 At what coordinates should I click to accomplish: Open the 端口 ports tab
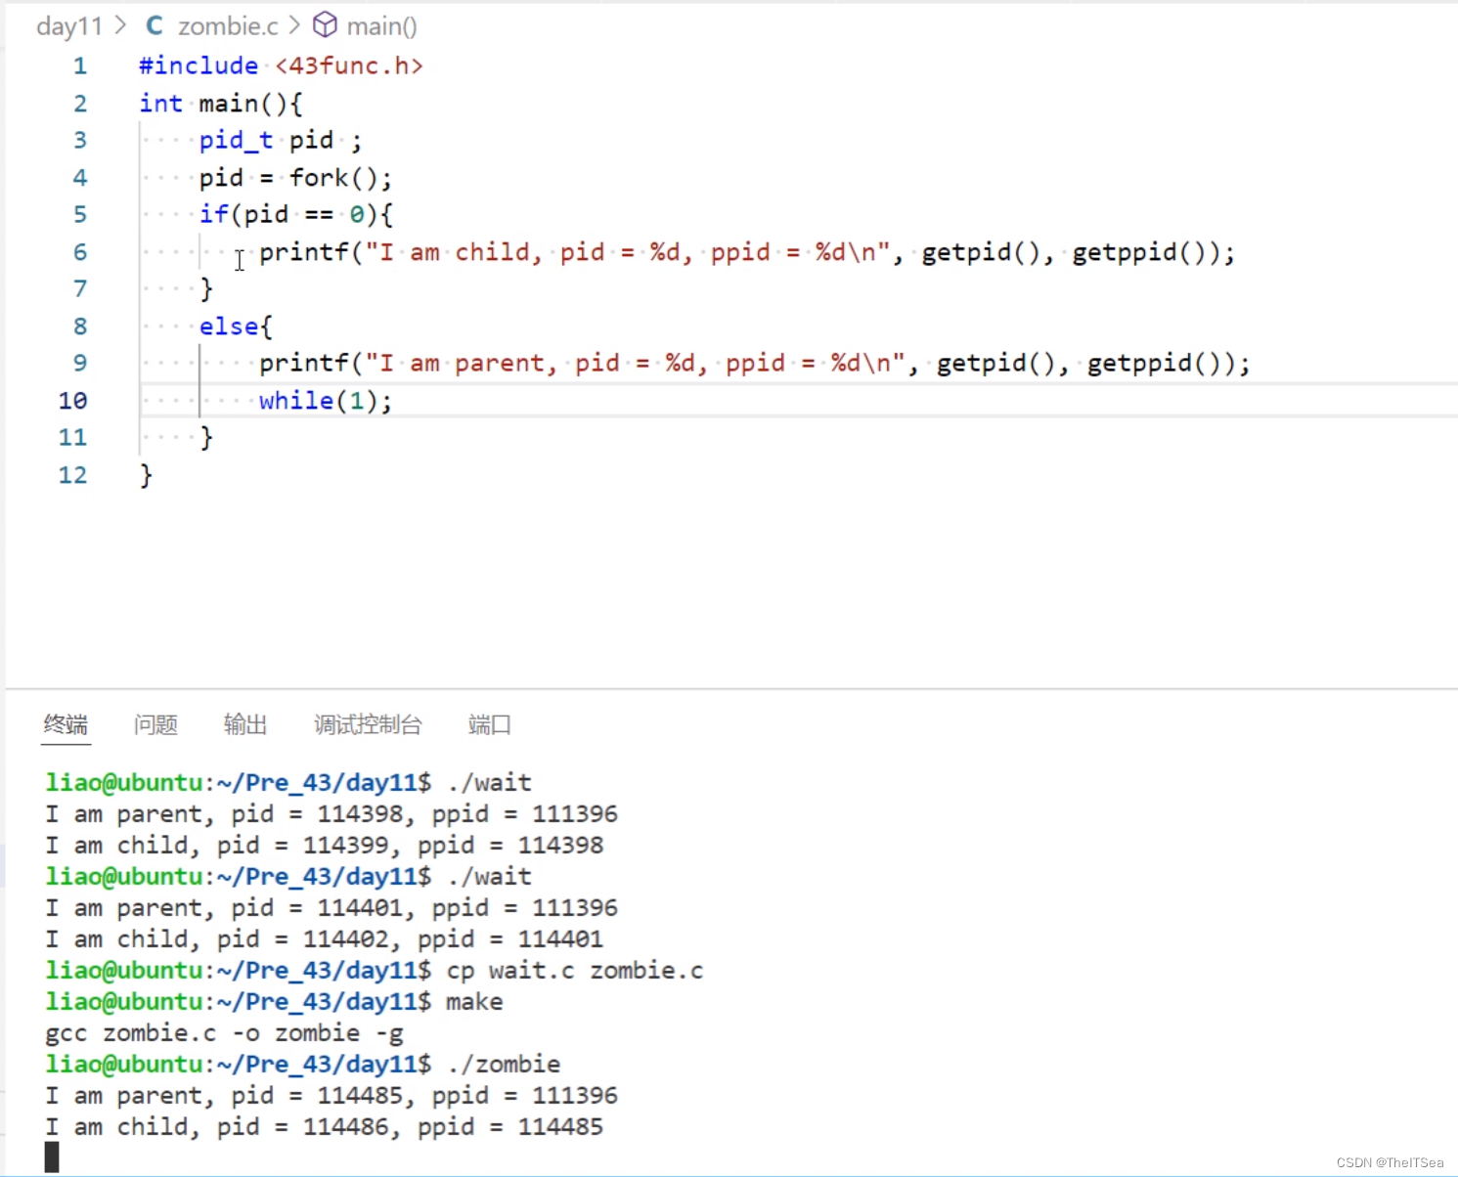[490, 724]
